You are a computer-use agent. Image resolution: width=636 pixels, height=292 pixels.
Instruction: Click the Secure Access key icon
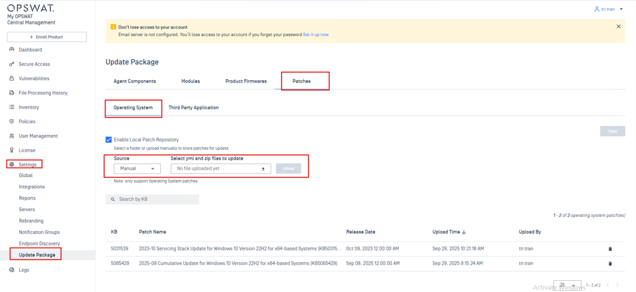(11, 64)
